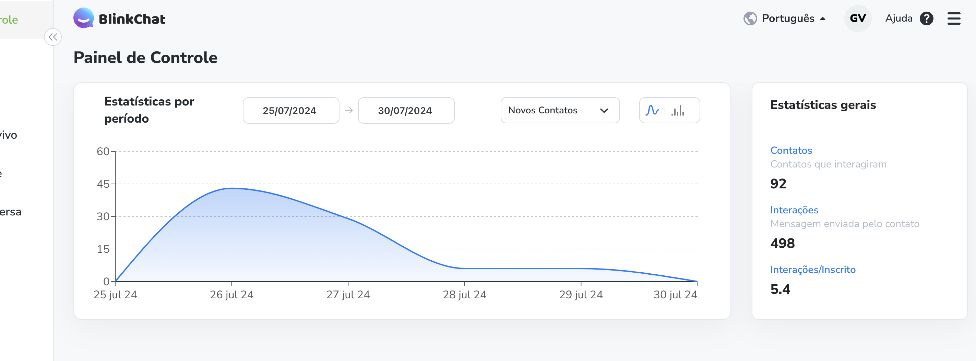Expand the Novos Contatos dropdown
The height and width of the screenshot is (361, 976).
(x=560, y=110)
